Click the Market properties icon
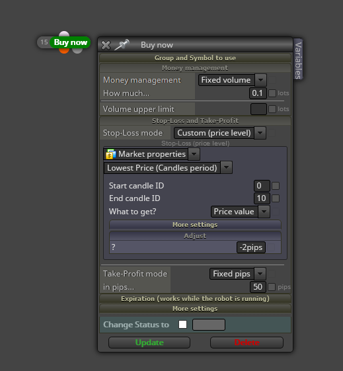343x371 pixels. (x=110, y=154)
